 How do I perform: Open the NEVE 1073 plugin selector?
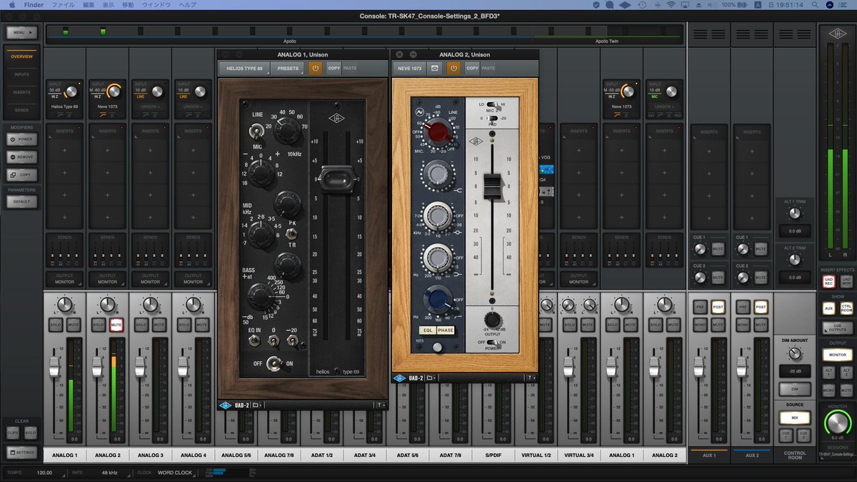point(409,68)
